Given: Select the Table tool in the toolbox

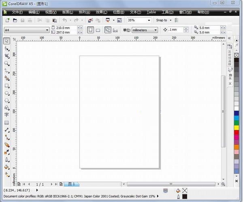Looking at the screenshot, I should click(6, 122).
